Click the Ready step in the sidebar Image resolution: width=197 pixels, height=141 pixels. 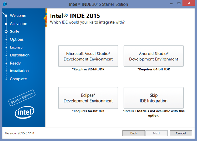(15, 63)
